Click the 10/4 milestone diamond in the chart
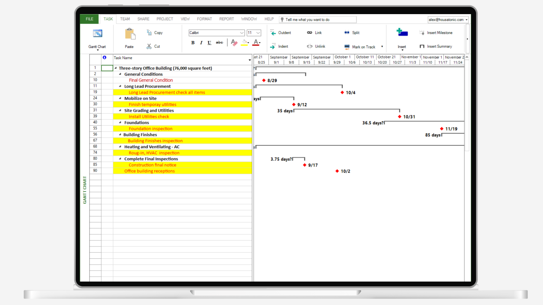Viewport: 543px width, 305px height. [342, 92]
